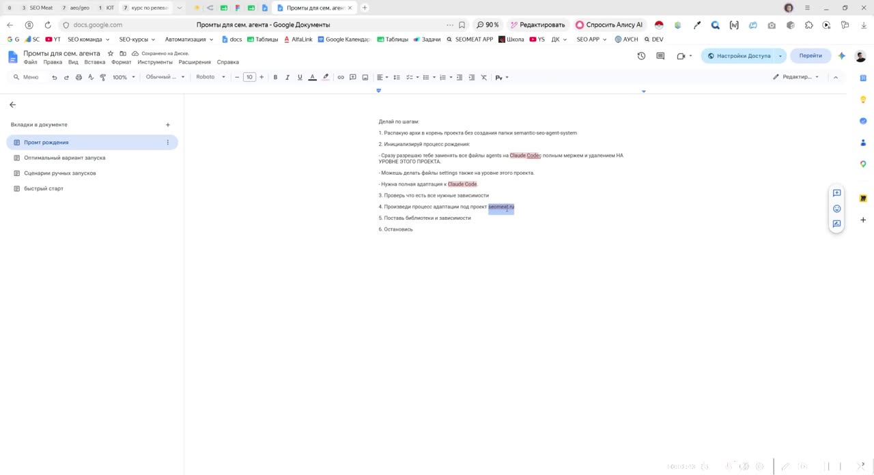
Task: Increase font size with plus button
Action: pos(262,77)
